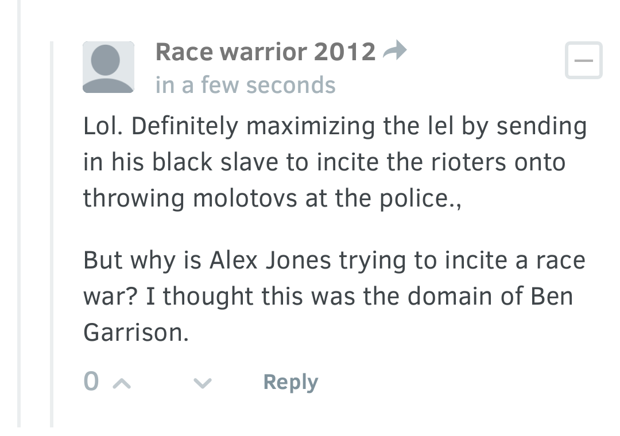Viewport: 620px width, 436px height.
Task: Click the paragraph starting with "But why"
Action: 335,296
